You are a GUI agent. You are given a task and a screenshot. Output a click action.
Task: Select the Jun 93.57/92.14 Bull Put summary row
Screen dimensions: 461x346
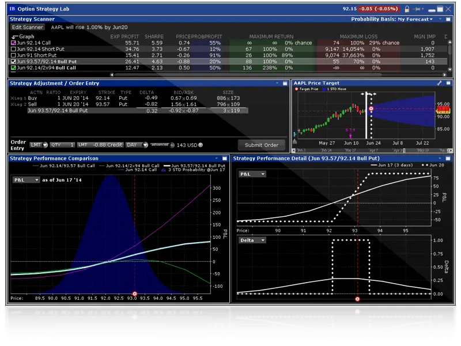(x=138, y=111)
